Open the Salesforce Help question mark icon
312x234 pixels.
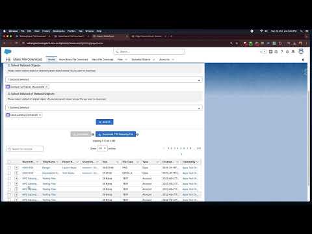(x=281, y=51)
